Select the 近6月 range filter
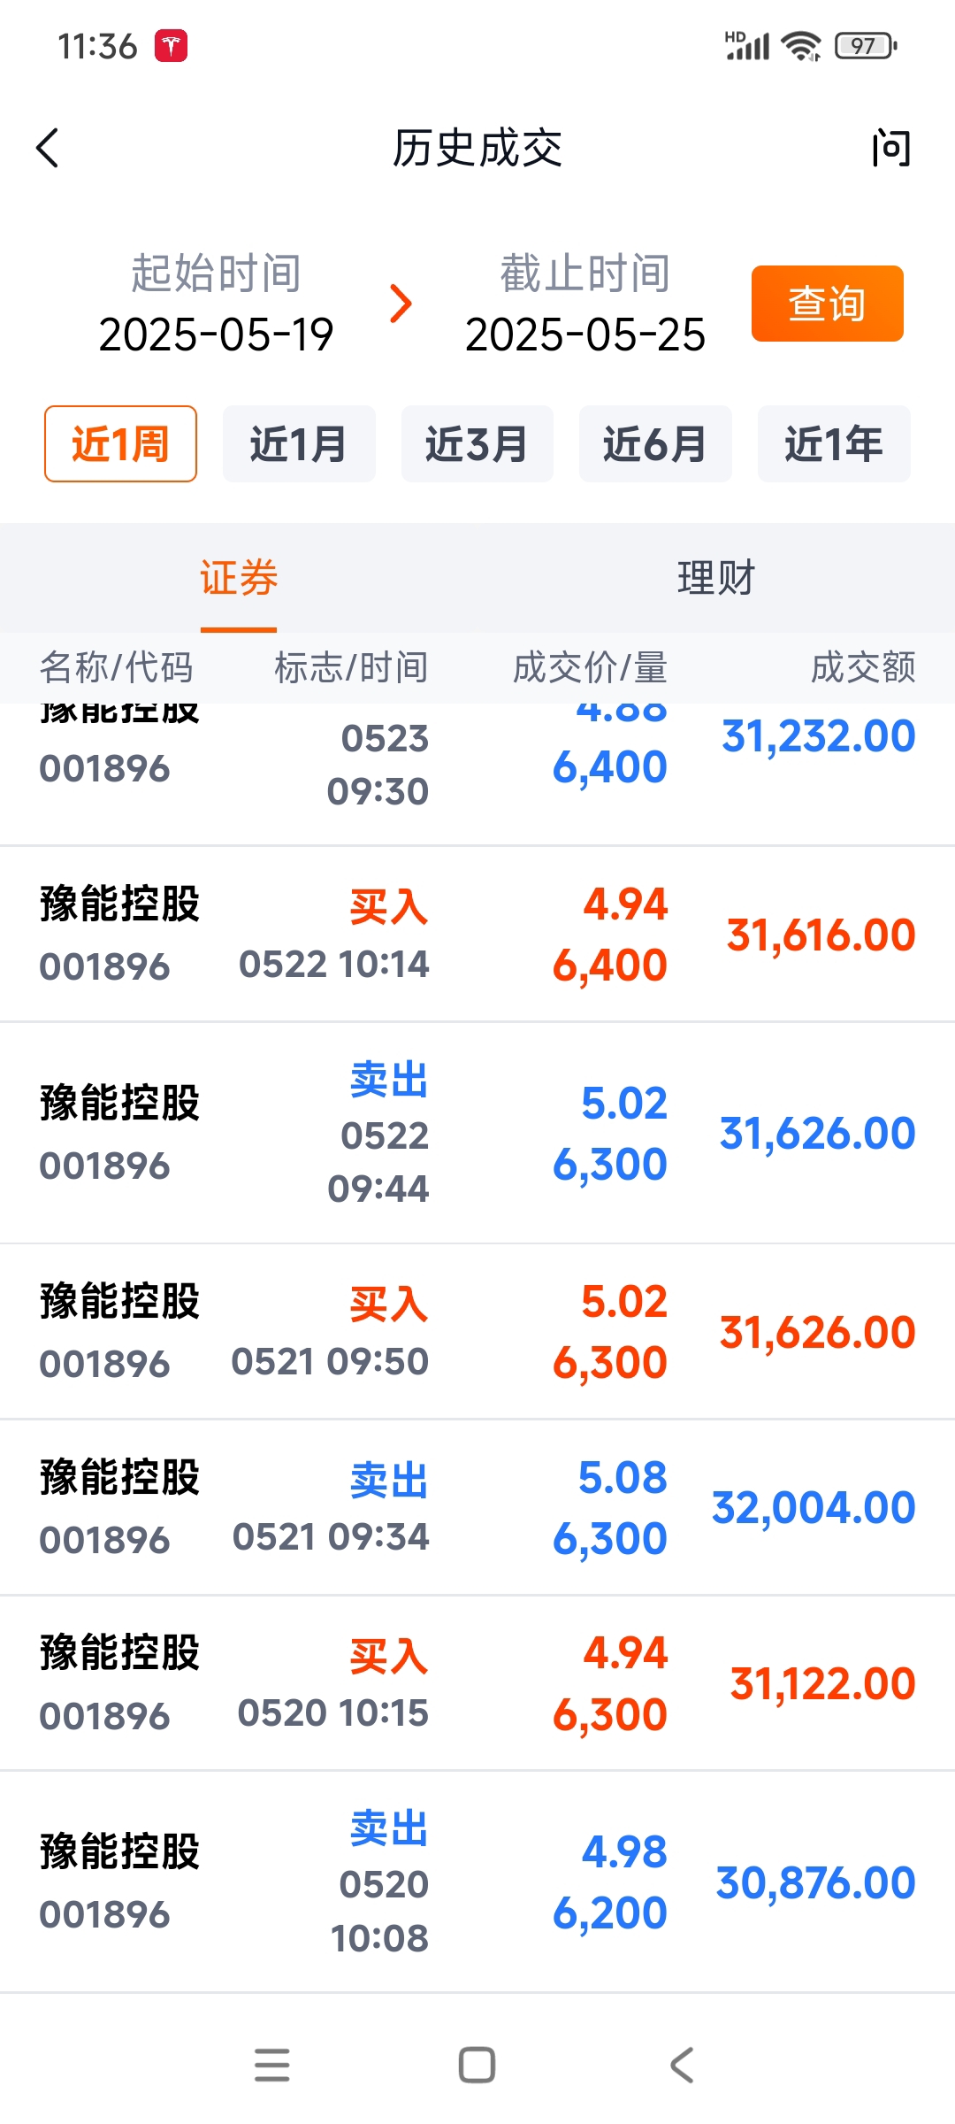Screen dimensions: 955x2124 click(655, 443)
